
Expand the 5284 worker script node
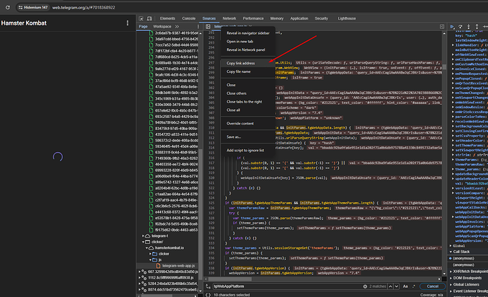[139, 284]
